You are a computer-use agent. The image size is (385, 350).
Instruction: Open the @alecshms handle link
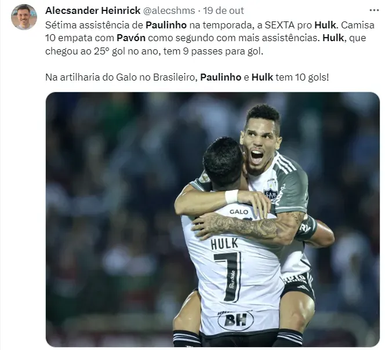[169, 10]
